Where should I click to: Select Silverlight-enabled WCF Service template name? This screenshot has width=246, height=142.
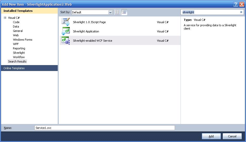92,41
